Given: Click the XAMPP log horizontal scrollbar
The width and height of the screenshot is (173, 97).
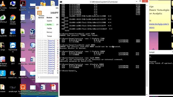Looking at the screenshot, I should [x=49, y=77].
